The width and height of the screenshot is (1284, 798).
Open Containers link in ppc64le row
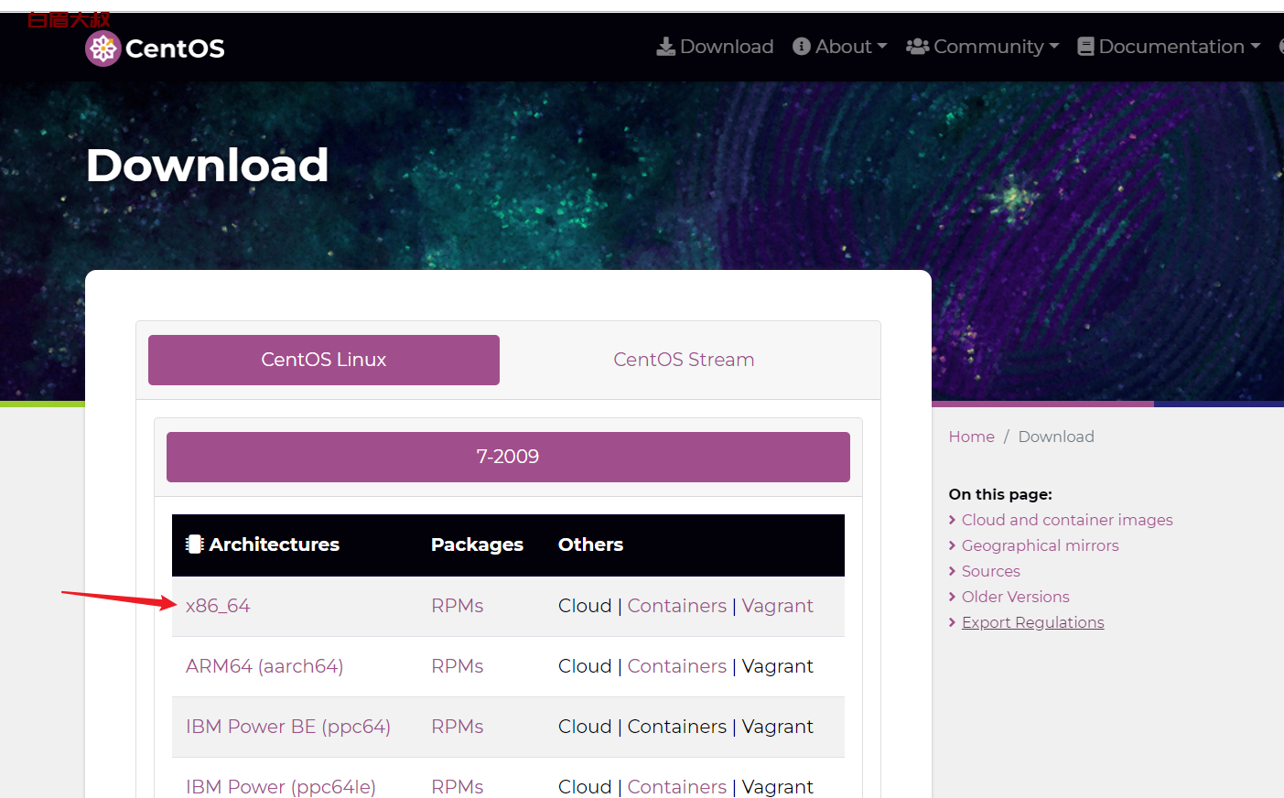tap(677, 787)
